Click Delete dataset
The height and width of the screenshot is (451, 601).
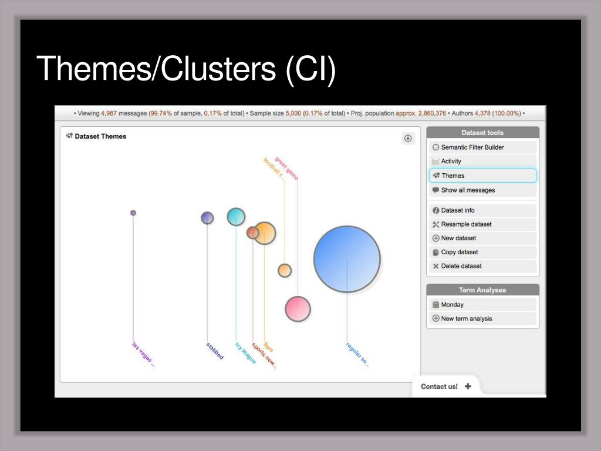[482, 266]
